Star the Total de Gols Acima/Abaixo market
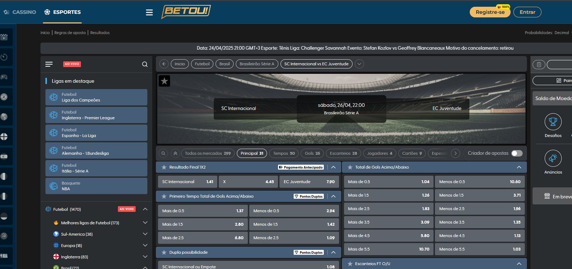The image size is (572, 269). click(350, 167)
